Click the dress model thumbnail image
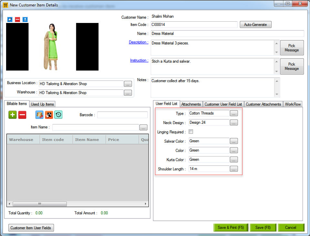The image size is (310, 236). click(x=52, y=47)
